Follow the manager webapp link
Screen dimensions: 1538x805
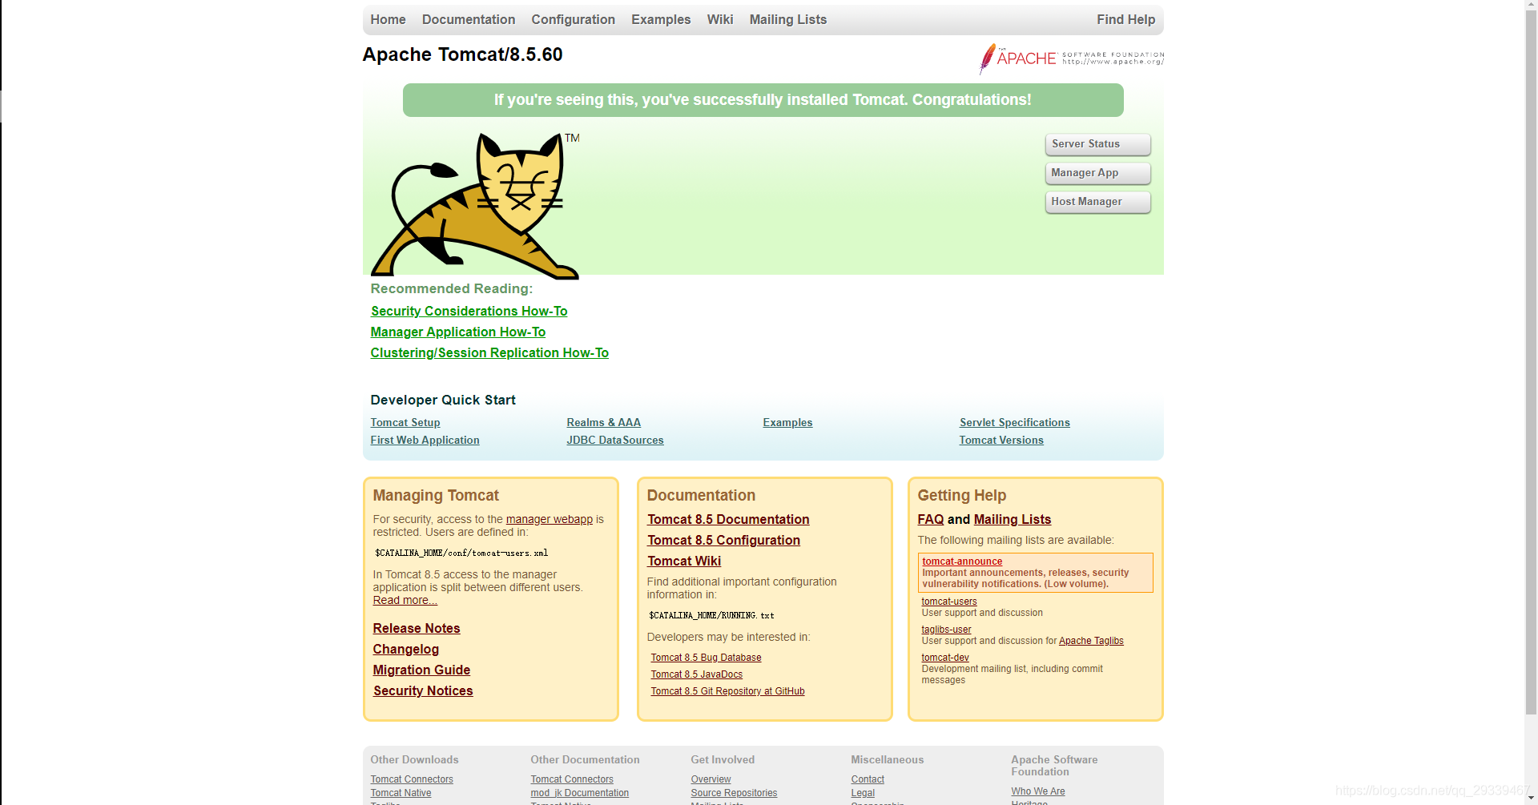click(550, 519)
